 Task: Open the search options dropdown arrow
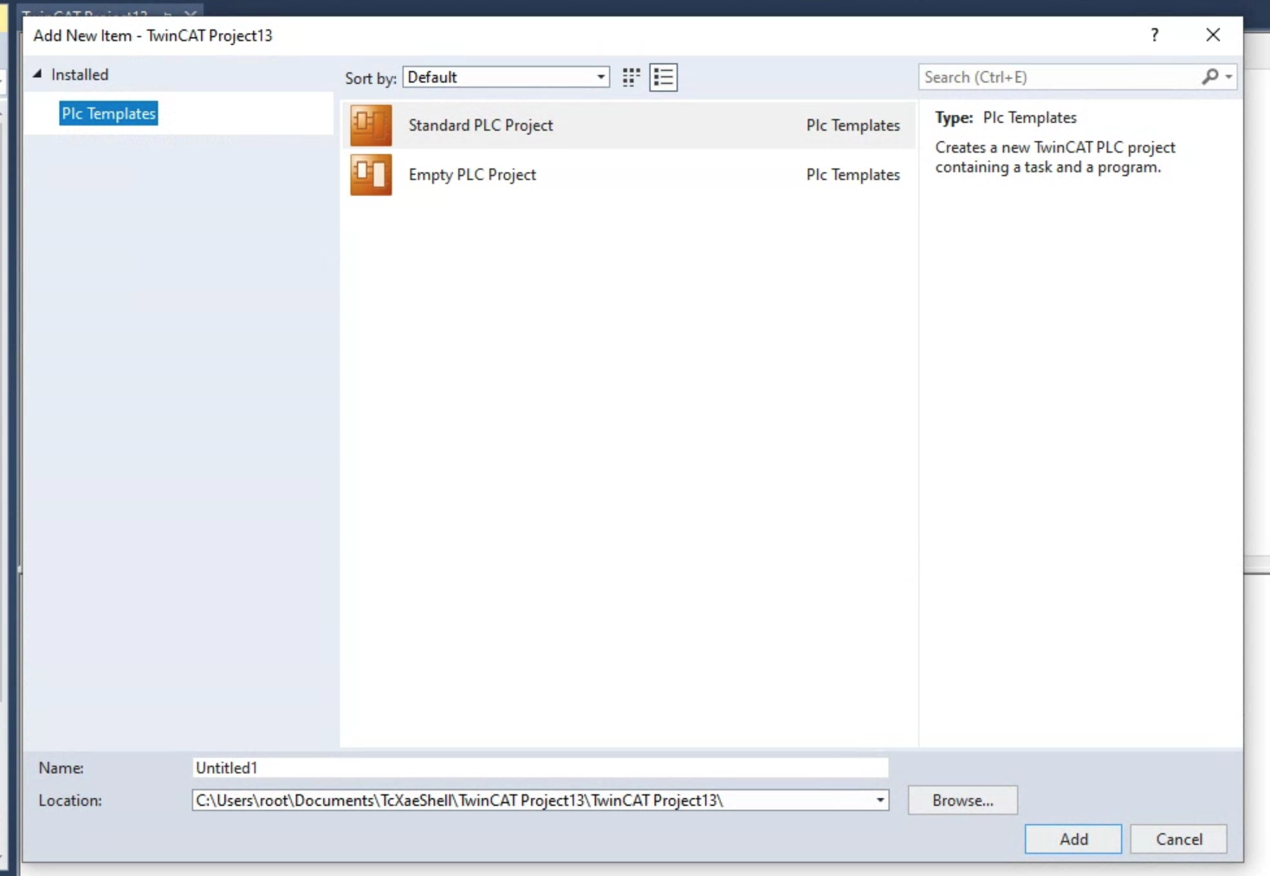[1228, 77]
